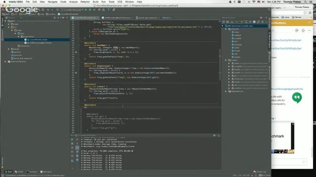This screenshot has width=316, height=177.
Task: Select the deploy lifecycle goal
Action: (237, 57)
